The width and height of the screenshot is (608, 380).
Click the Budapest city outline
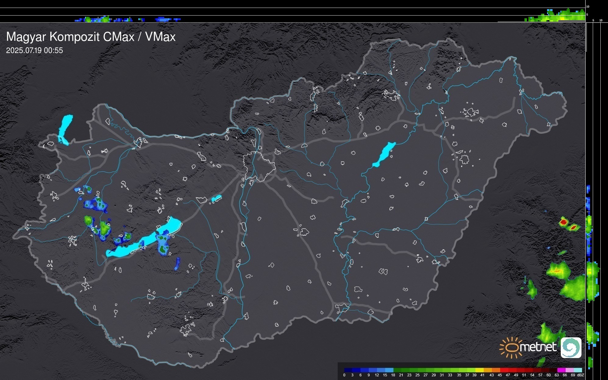[x=259, y=166]
